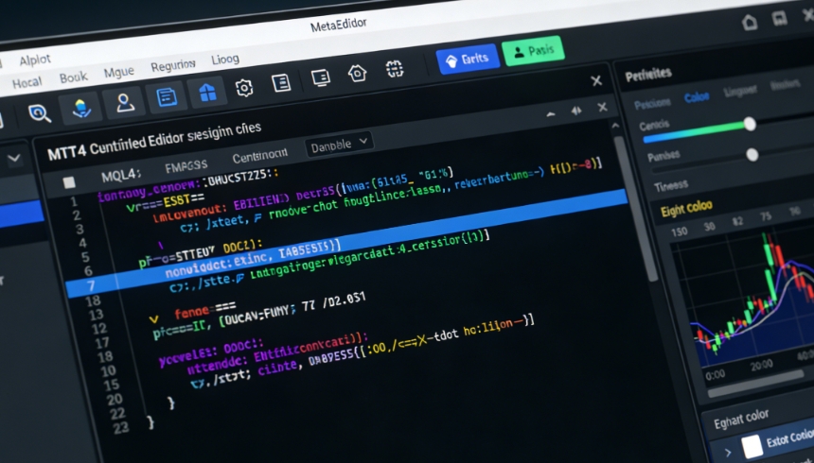Click the blue Farits button
814x463 pixels.
pos(468,59)
